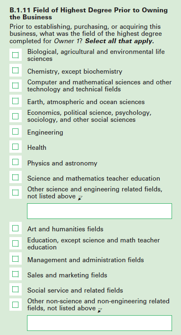Screen dimensions: 181x335
Task: Select Science and mathematics teacher education
Action: 15,177
